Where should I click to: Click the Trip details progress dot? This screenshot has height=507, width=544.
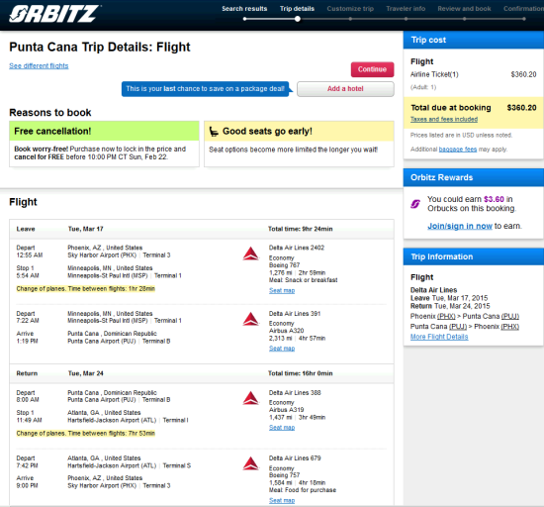tap(298, 19)
